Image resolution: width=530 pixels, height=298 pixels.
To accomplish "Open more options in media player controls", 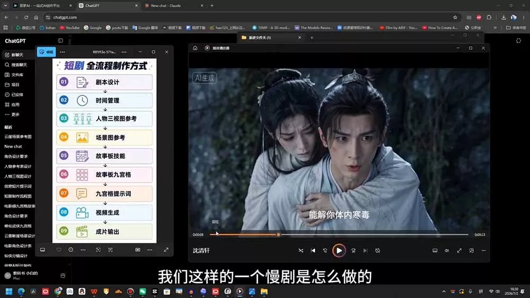I will pos(484,251).
